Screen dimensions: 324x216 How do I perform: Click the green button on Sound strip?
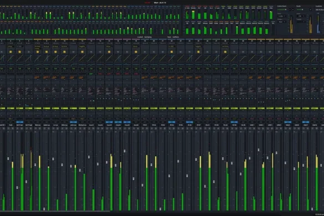pos(91,69)
